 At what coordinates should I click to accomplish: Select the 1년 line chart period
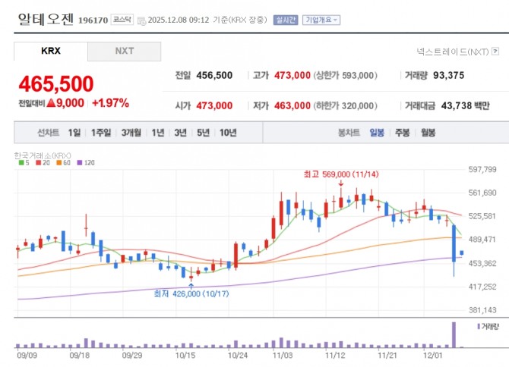coord(158,133)
